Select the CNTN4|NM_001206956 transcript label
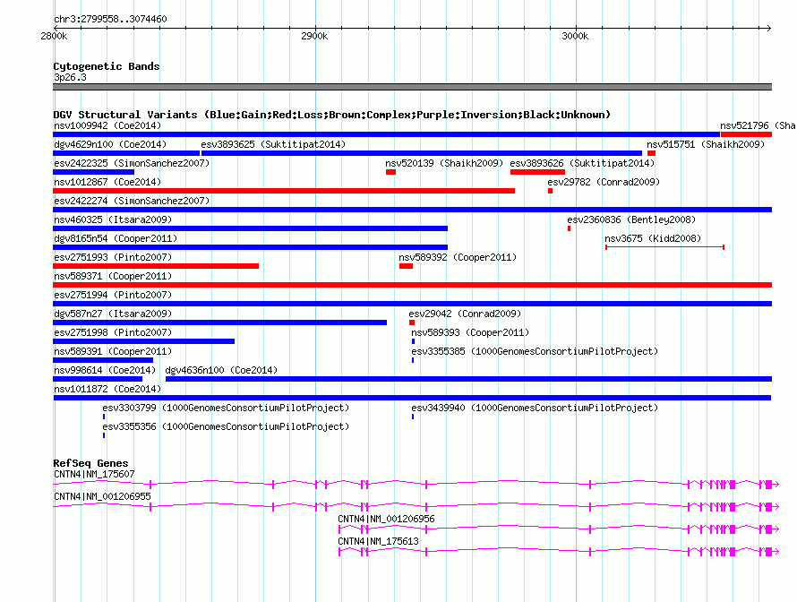 [386, 519]
